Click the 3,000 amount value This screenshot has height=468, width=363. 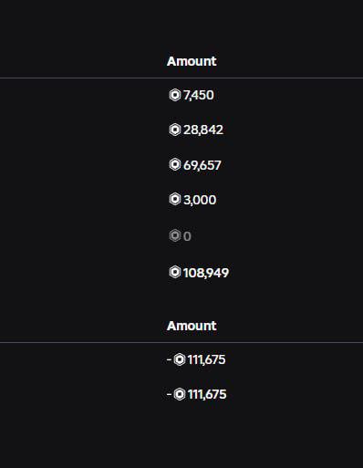click(x=200, y=200)
